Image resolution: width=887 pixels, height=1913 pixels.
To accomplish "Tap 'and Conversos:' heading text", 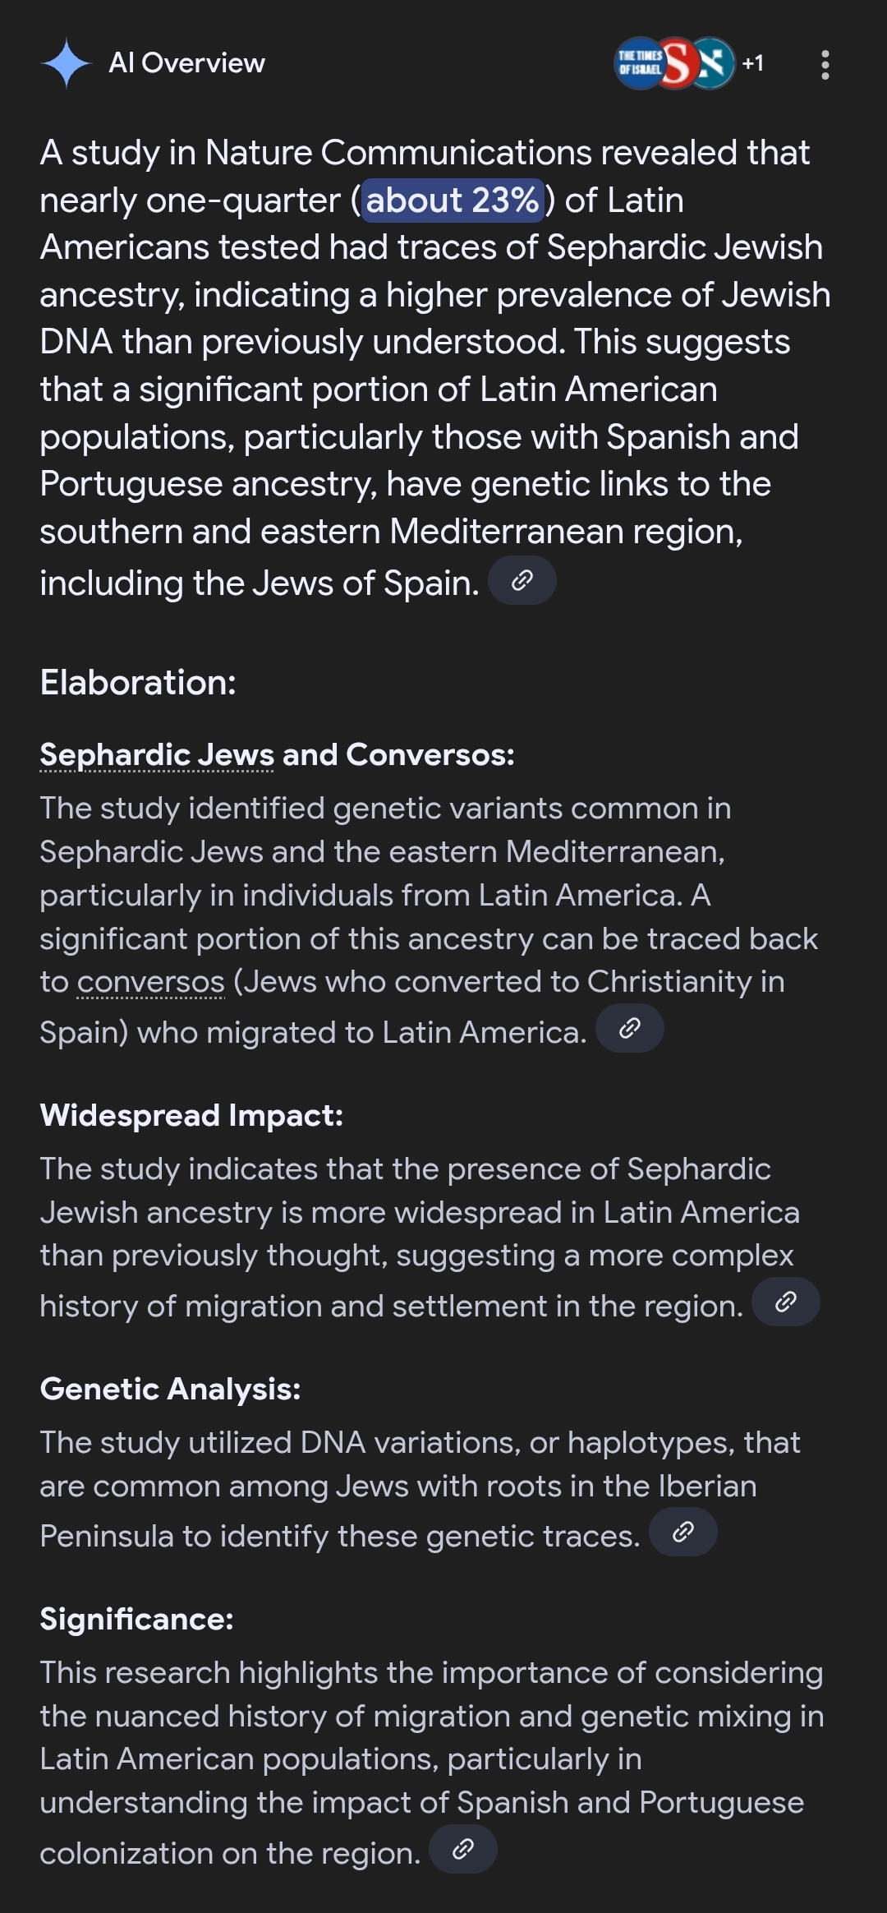I will click(x=398, y=754).
